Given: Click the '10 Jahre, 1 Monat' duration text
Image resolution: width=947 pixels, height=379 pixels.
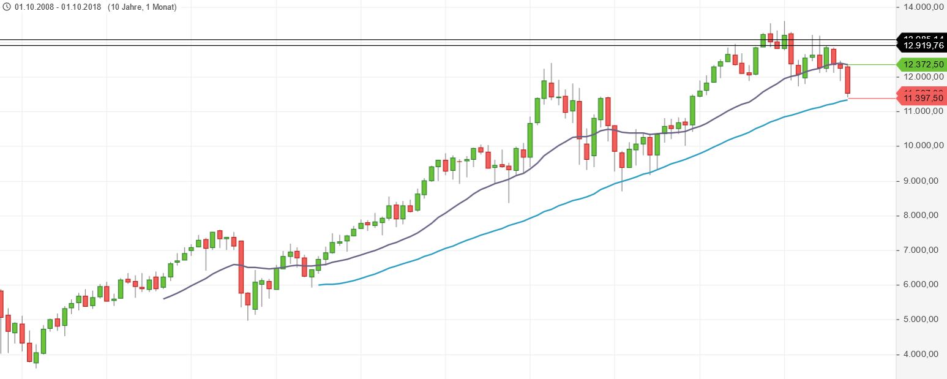Looking at the screenshot, I should click(142, 7).
